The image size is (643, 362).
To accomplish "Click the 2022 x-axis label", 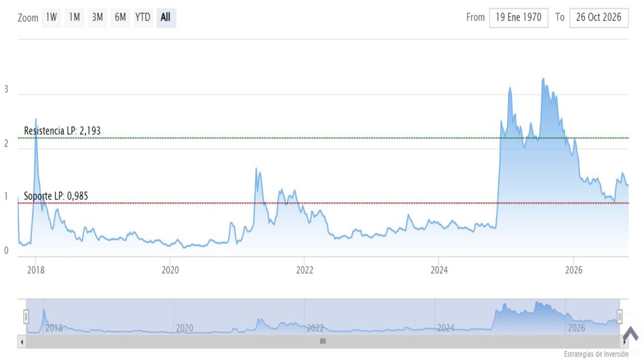I will (305, 270).
